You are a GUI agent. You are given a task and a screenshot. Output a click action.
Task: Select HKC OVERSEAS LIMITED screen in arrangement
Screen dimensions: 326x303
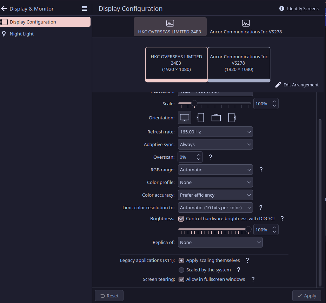pyautogui.click(x=177, y=65)
